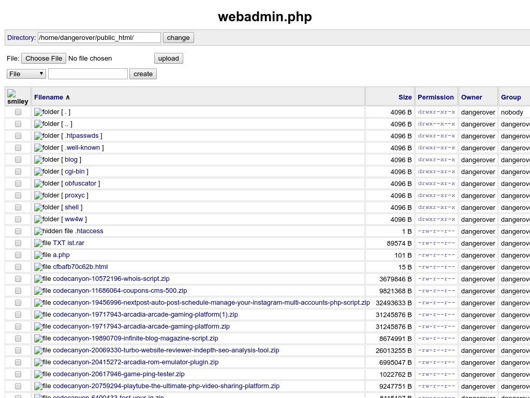Click file icon beside arcadia-rom-emulator-plugin.zip

click(x=38, y=362)
